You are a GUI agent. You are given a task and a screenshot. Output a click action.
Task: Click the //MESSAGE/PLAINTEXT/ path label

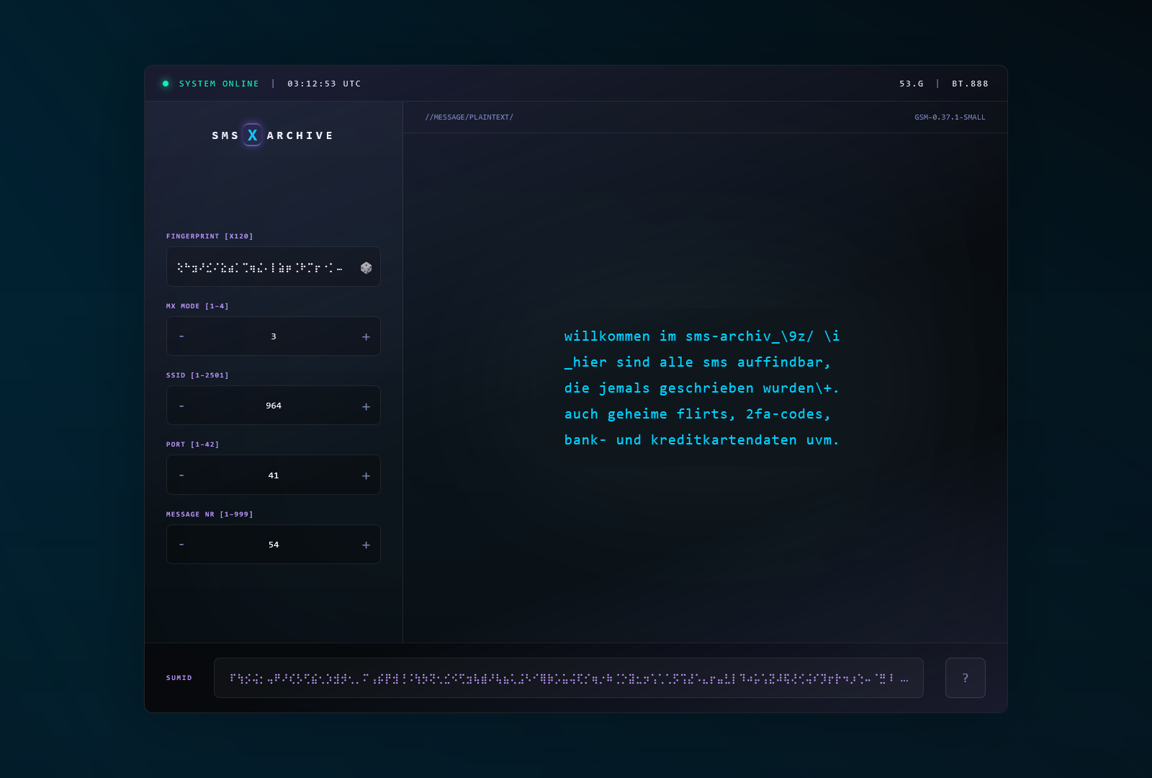click(469, 117)
